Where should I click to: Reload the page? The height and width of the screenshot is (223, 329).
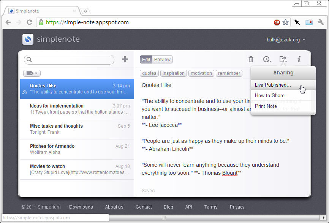(x=29, y=22)
